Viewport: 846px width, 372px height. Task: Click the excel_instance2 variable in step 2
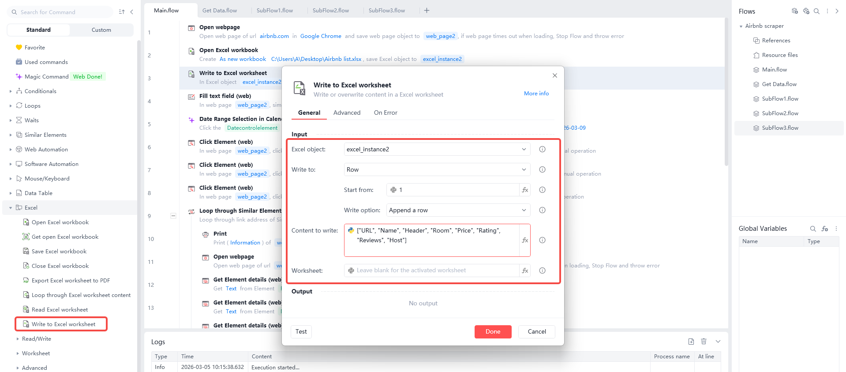click(442, 59)
